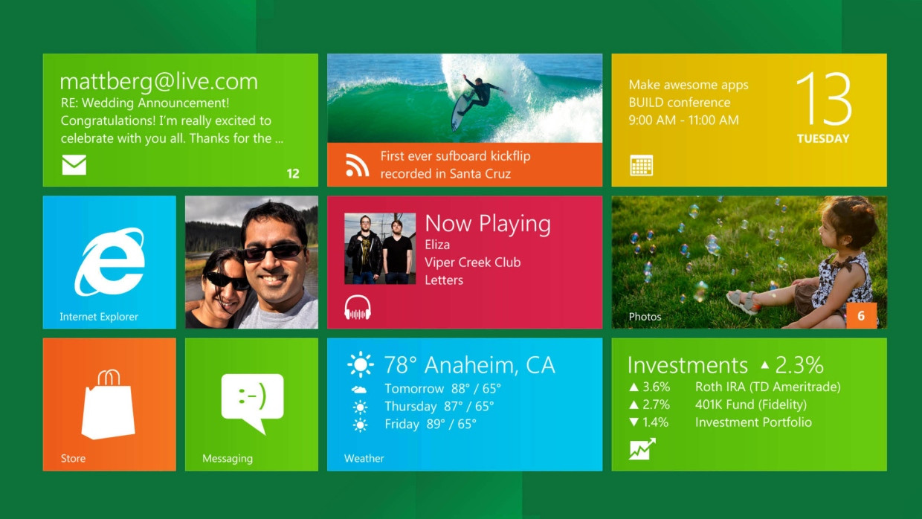Open the Internet Explorer logo tile
The height and width of the screenshot is (519, 922).
coord(109,262)
